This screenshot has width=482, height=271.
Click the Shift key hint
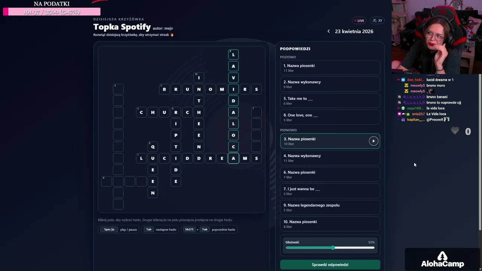click(189, 229)
